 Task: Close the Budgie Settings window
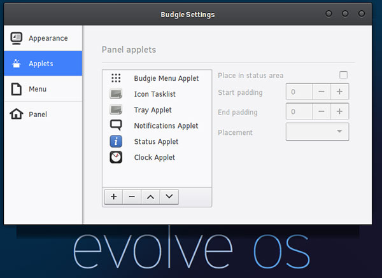point(361,13)
